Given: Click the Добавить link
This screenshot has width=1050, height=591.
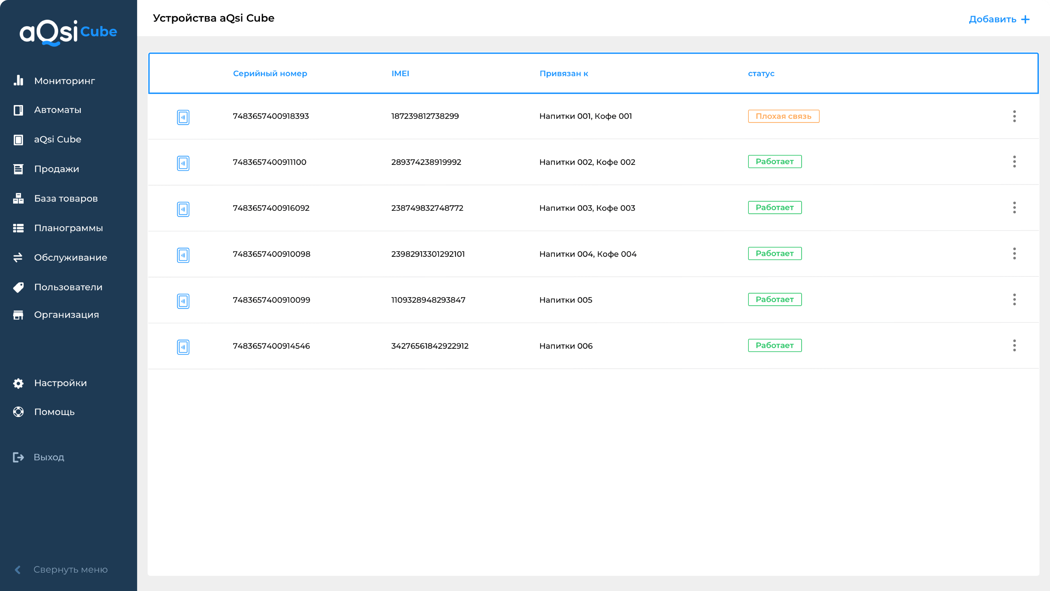Looking at the screenshot, I should coord(993,19).
